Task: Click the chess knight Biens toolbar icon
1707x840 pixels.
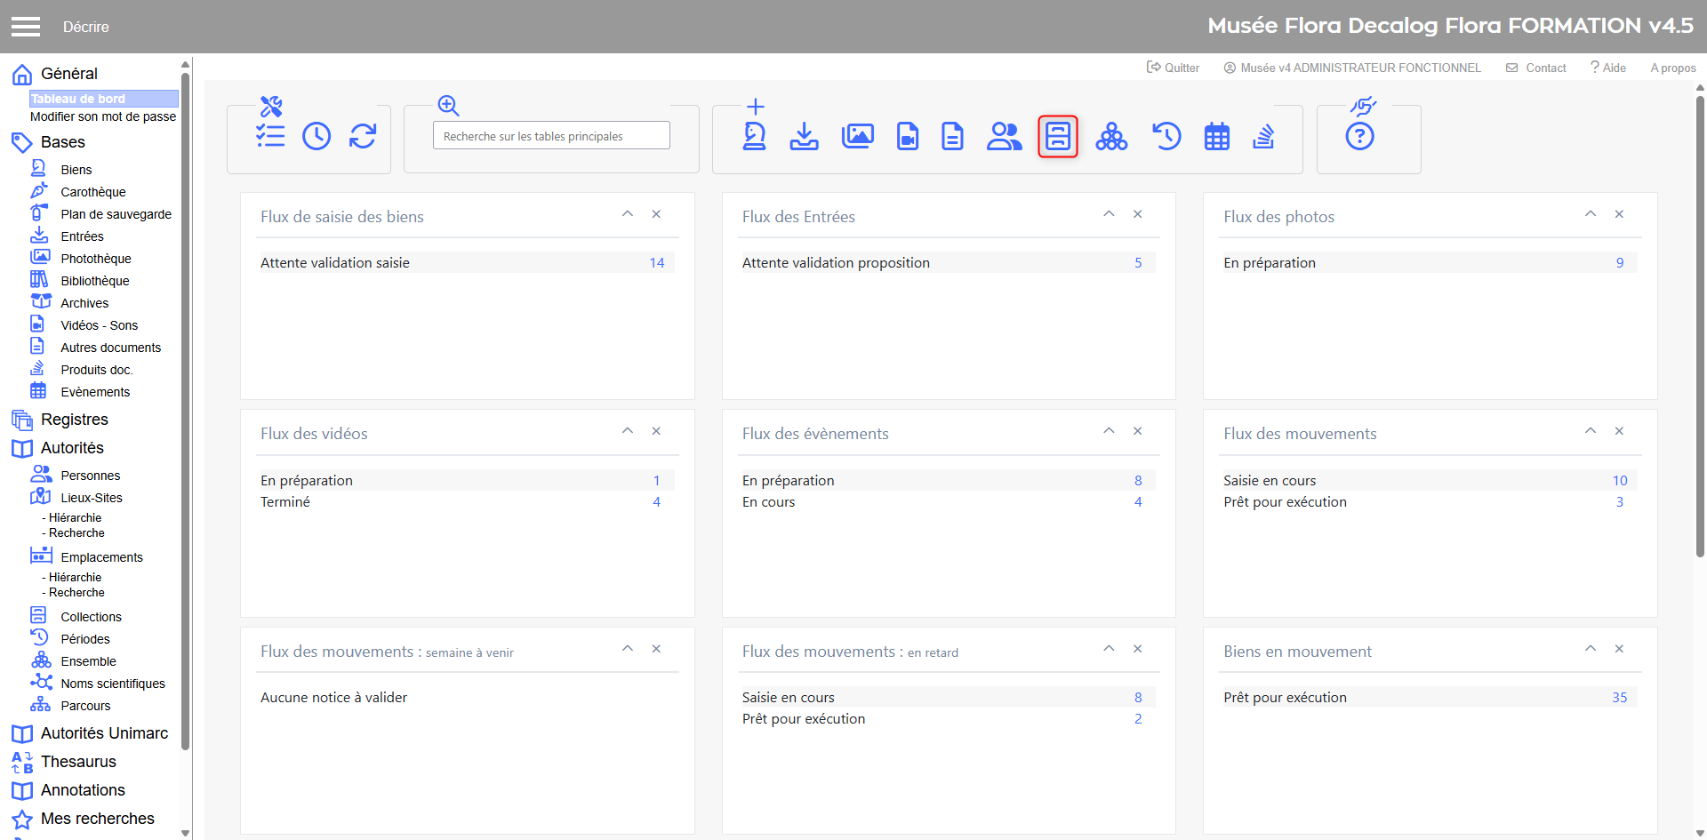Action: [x=755, y=136]
